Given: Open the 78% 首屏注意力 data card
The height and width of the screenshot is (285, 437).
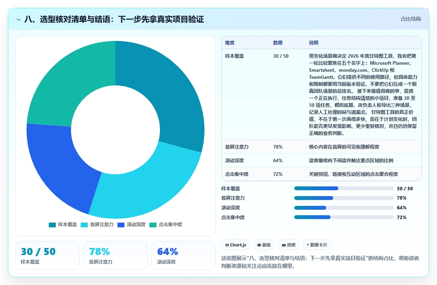Looking at the screenshot, I should click(x=115, y=255).
